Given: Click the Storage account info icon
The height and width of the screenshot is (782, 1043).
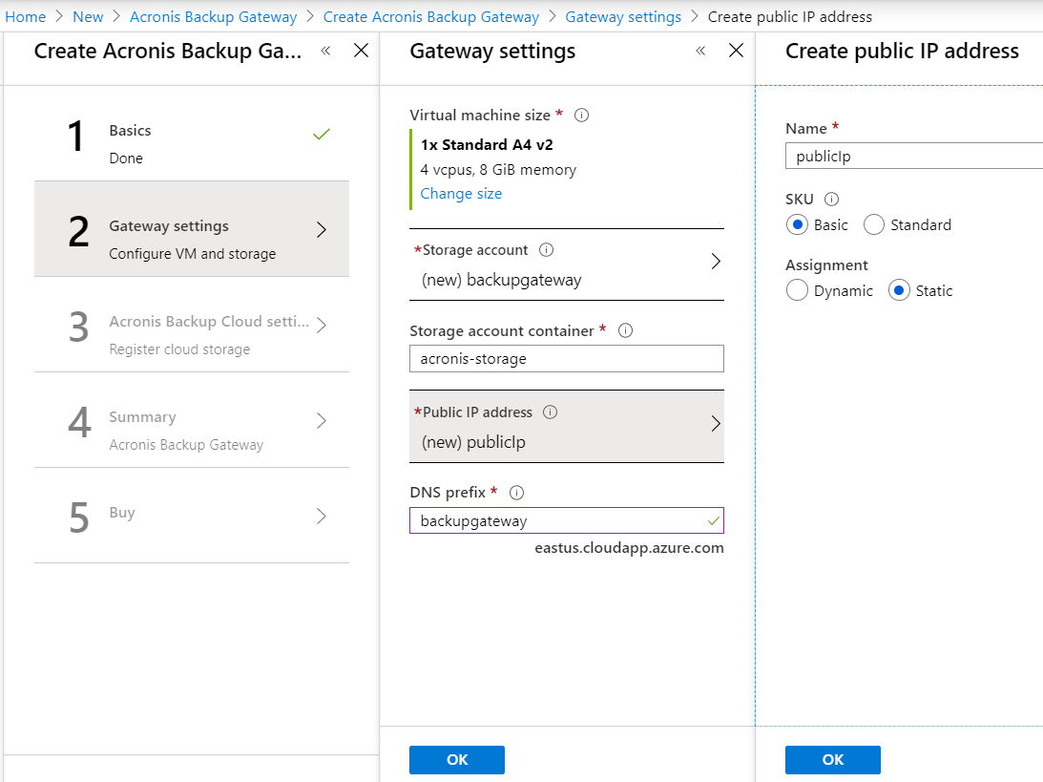Looking at the screenshot, I should 546,249.
